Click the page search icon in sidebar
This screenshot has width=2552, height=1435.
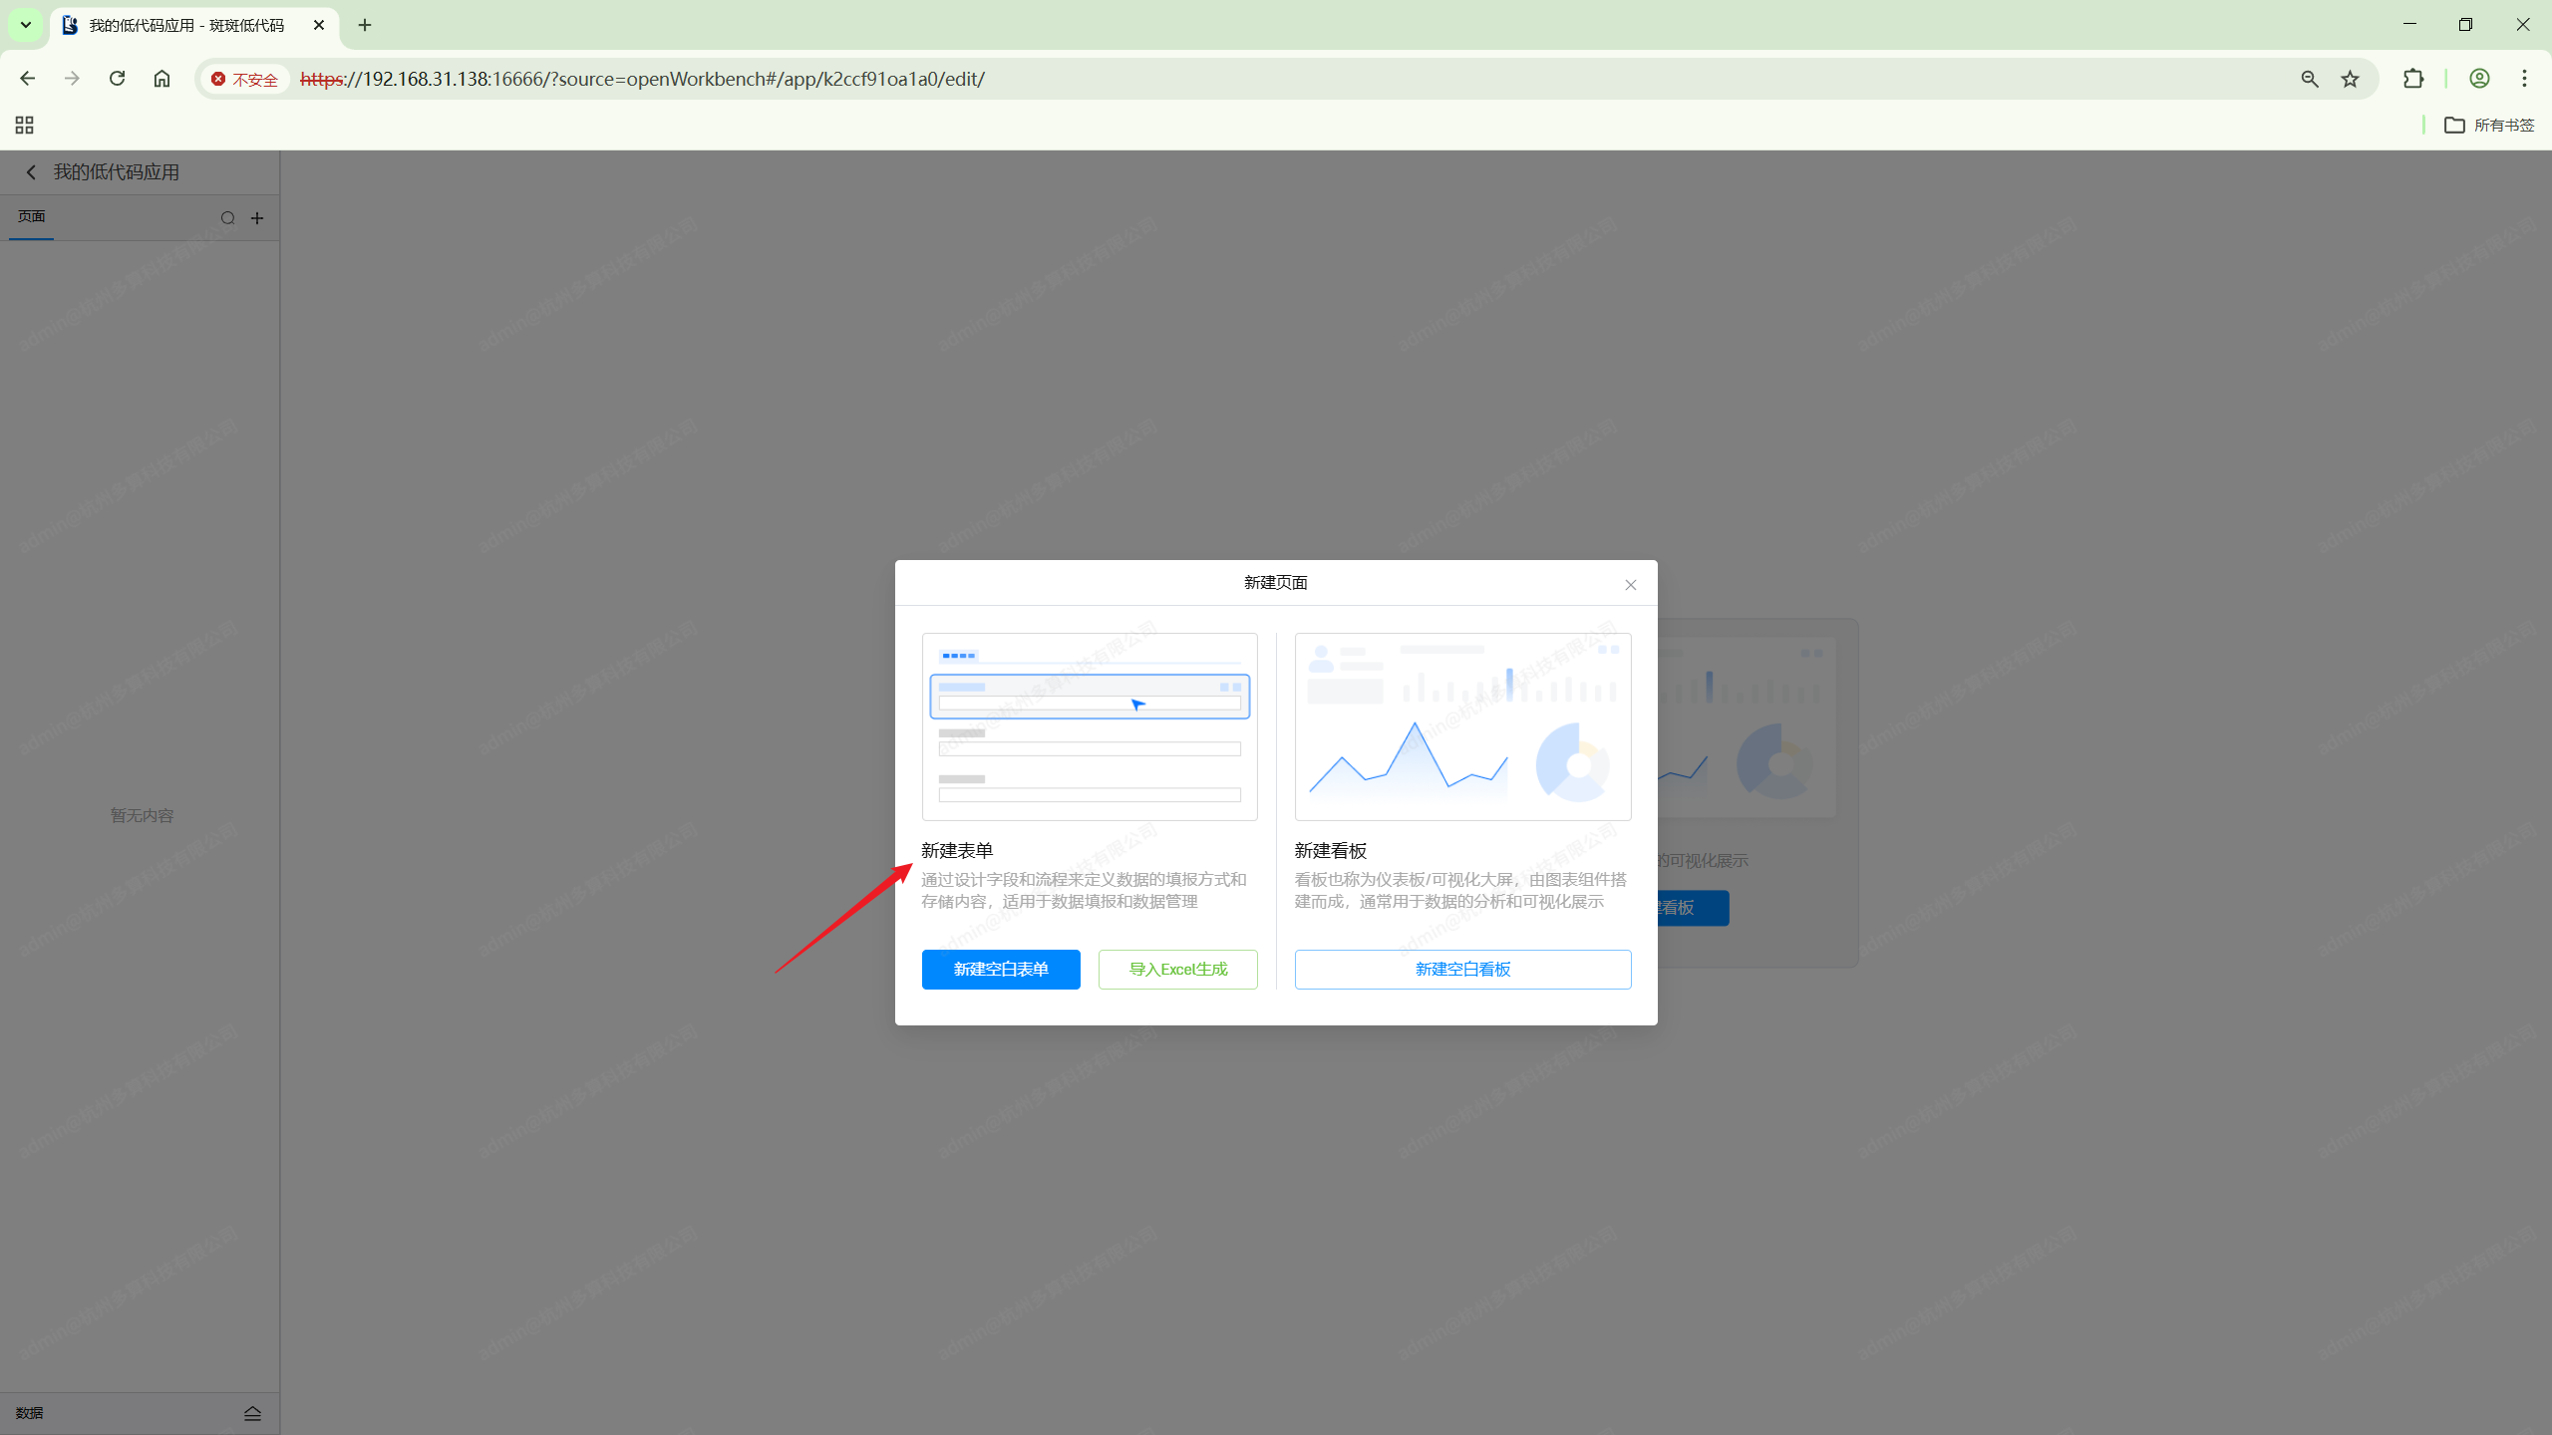click(x=227, y=218)
